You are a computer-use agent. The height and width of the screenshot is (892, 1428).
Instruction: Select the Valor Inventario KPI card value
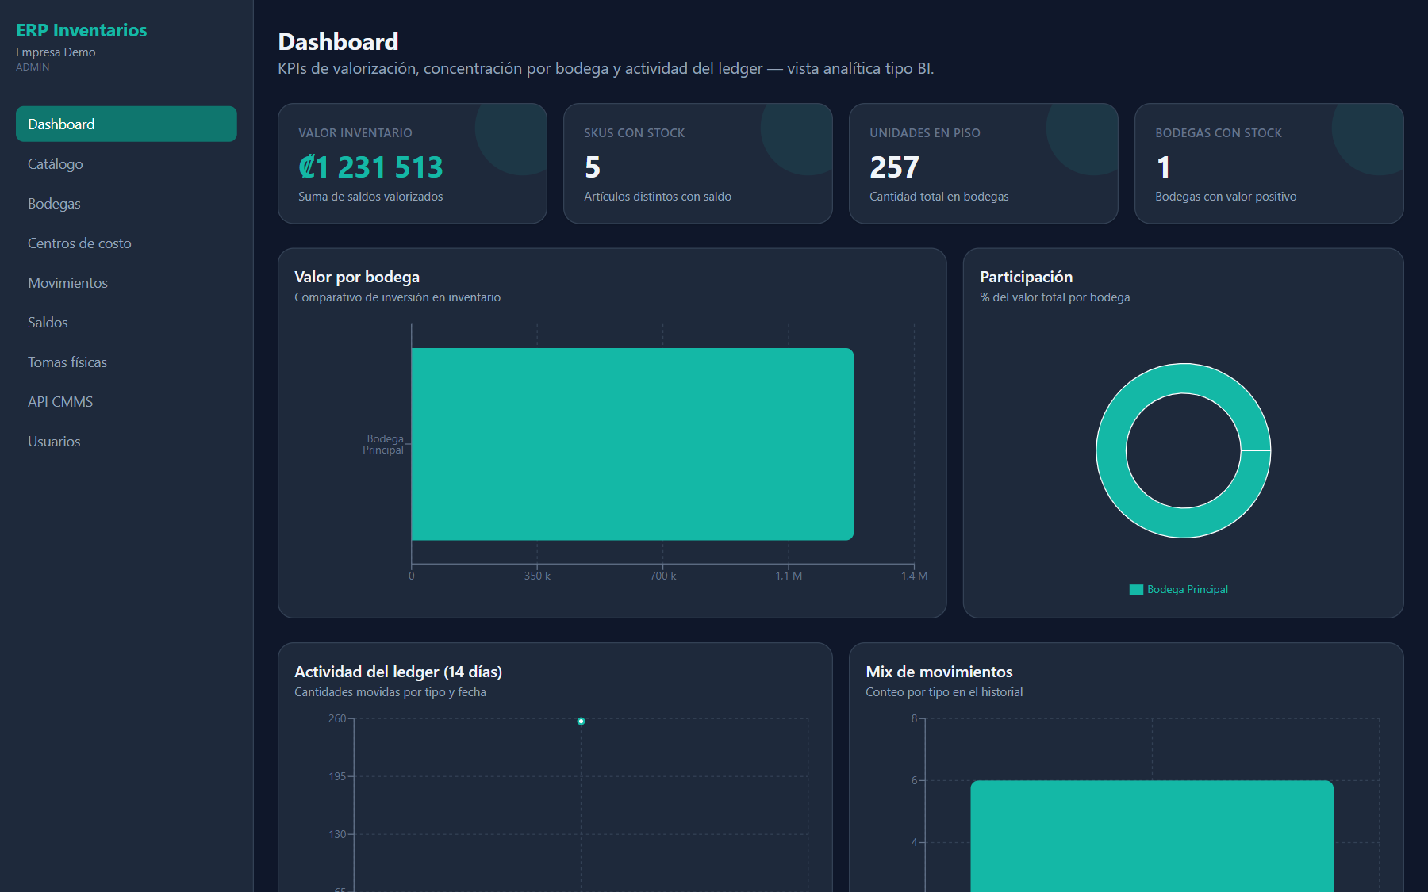pyautogui.click(x=370, y=167)
